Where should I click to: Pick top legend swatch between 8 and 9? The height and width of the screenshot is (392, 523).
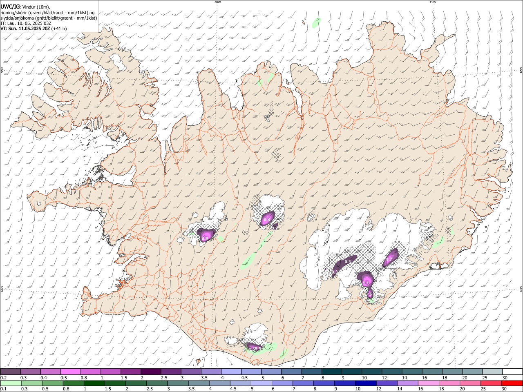pyautogui.click(x=332, y=372)
